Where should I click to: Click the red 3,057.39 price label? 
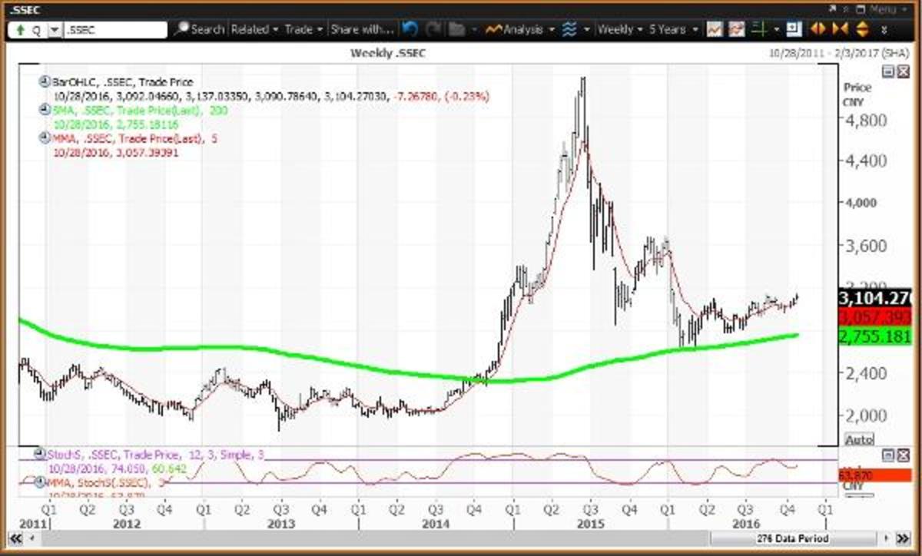876,316
